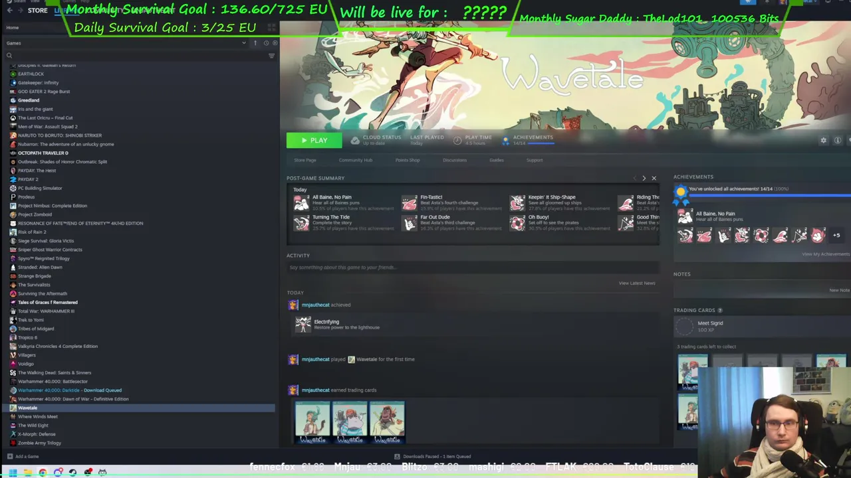Screen dimensions: 851x478
Task: Go back with the left navigation arrow
Action: [x=9, y=11]
